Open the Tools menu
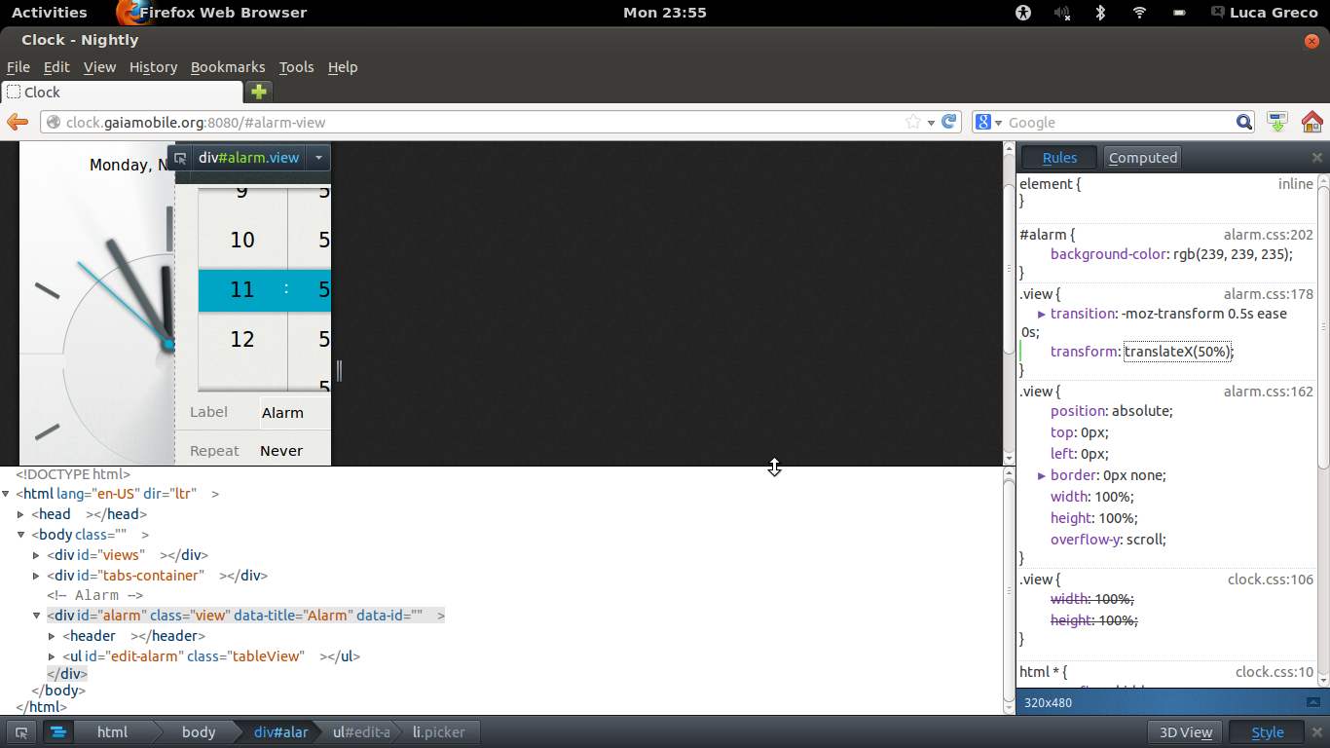The image size is (1330, 748). [296, 67]
